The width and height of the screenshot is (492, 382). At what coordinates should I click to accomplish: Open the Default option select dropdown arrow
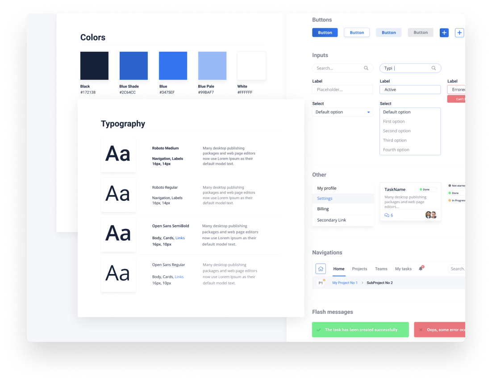[x=368, y=112]
